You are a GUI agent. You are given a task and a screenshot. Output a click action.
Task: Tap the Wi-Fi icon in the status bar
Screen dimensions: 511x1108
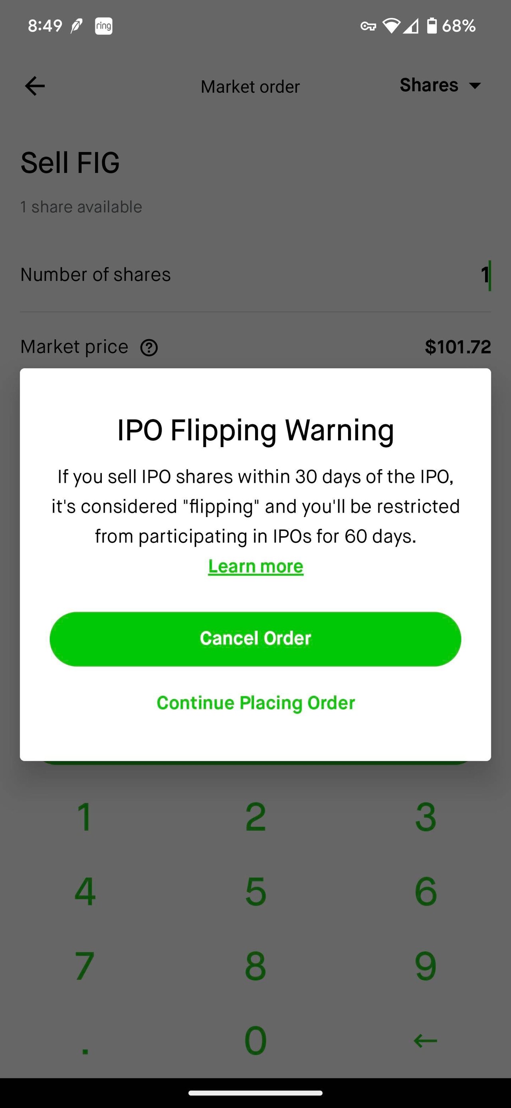click(x=392, y=26)
